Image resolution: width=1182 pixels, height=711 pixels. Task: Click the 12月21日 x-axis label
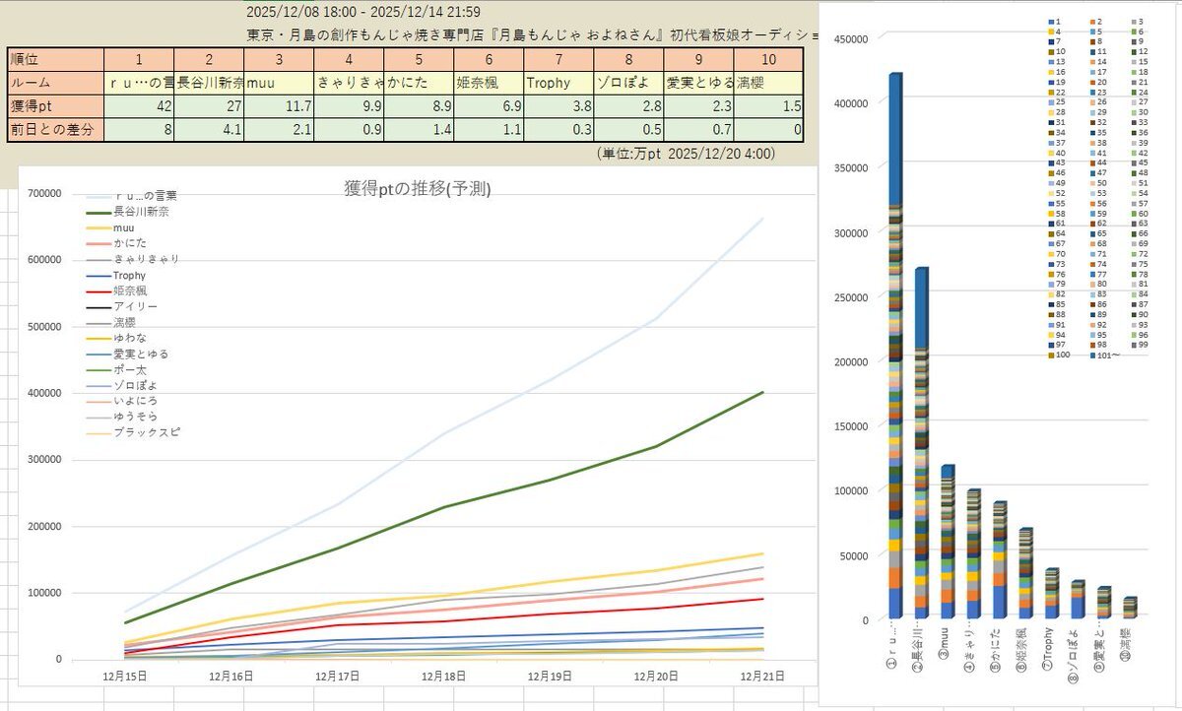coord(762,676)
